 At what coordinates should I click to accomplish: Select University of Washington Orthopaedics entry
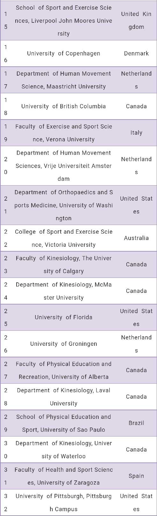[64, 205]
